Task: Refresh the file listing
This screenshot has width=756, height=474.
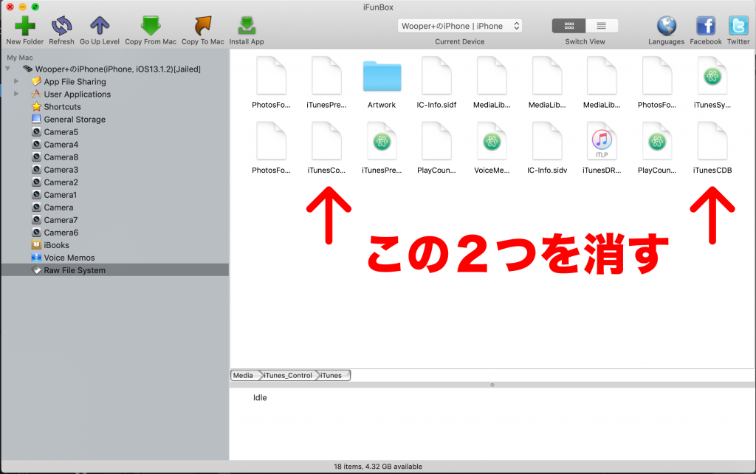Action: click(62, 26)
